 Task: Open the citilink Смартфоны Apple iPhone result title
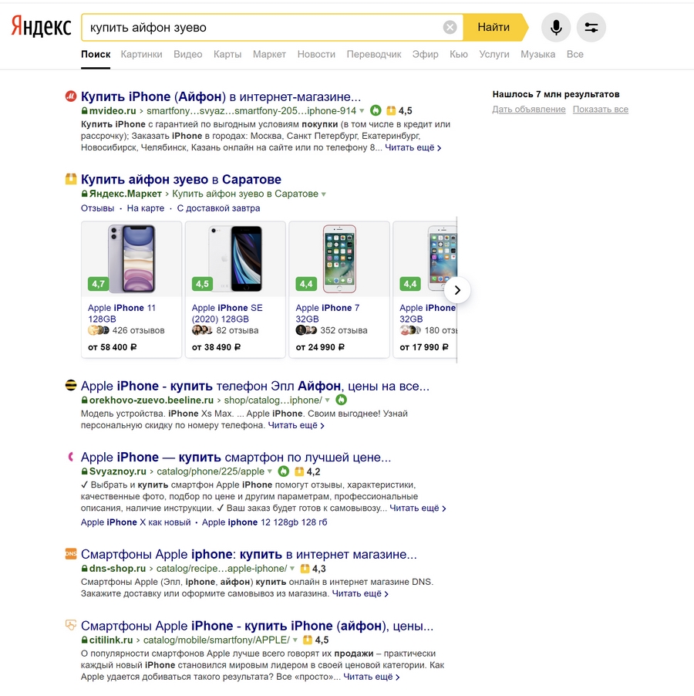click(258, 626)
